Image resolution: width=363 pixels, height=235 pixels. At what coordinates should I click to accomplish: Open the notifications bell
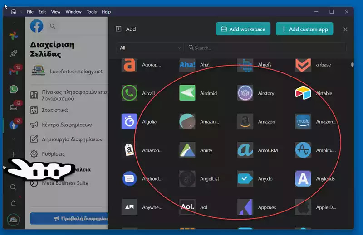pos(13,203)
